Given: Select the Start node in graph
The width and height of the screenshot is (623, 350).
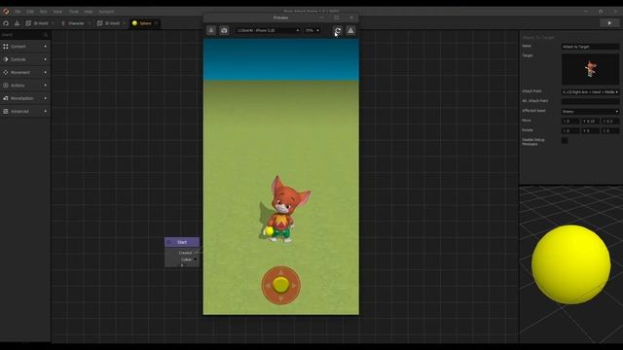Looking at the screenshot, I should coord(182,242).
